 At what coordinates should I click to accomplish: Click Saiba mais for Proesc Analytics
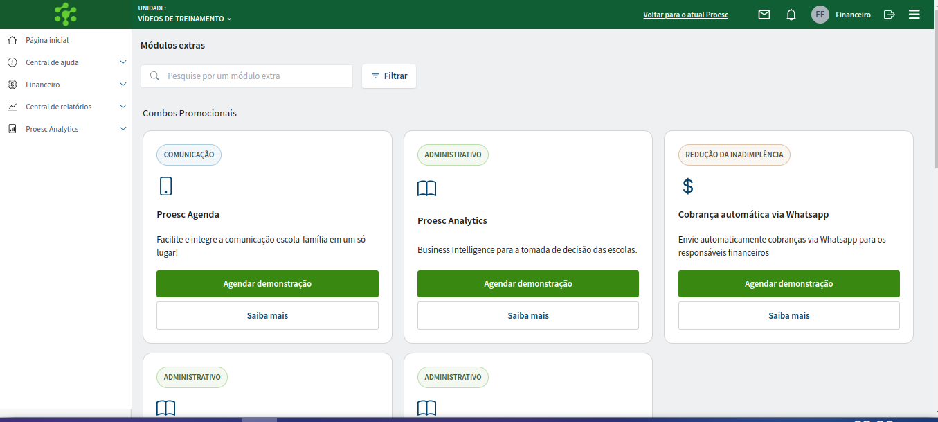pos(528,315)
